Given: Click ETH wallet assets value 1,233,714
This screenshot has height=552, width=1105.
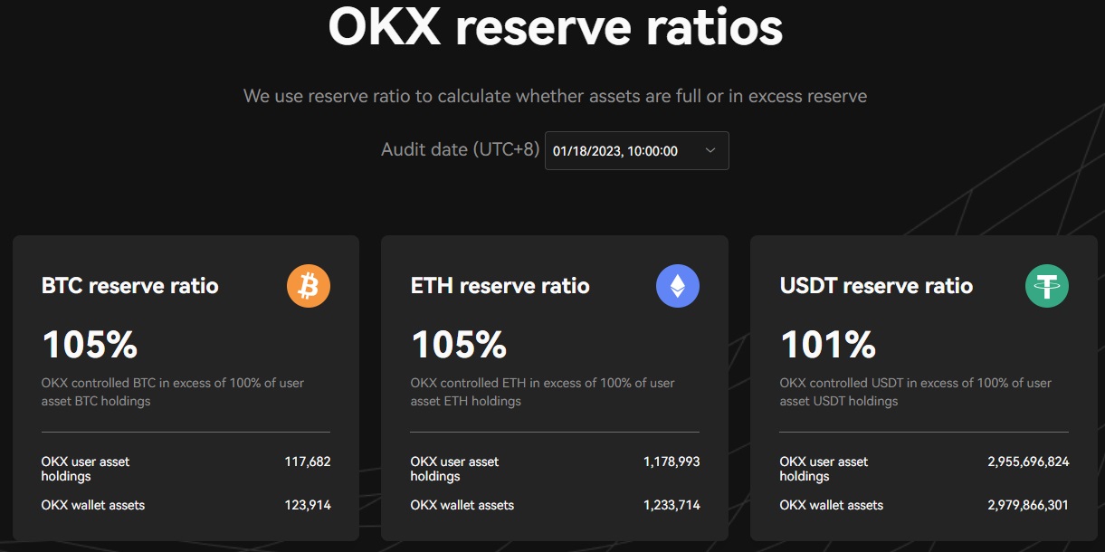Looking at the screenshot, I should point(672,505).
